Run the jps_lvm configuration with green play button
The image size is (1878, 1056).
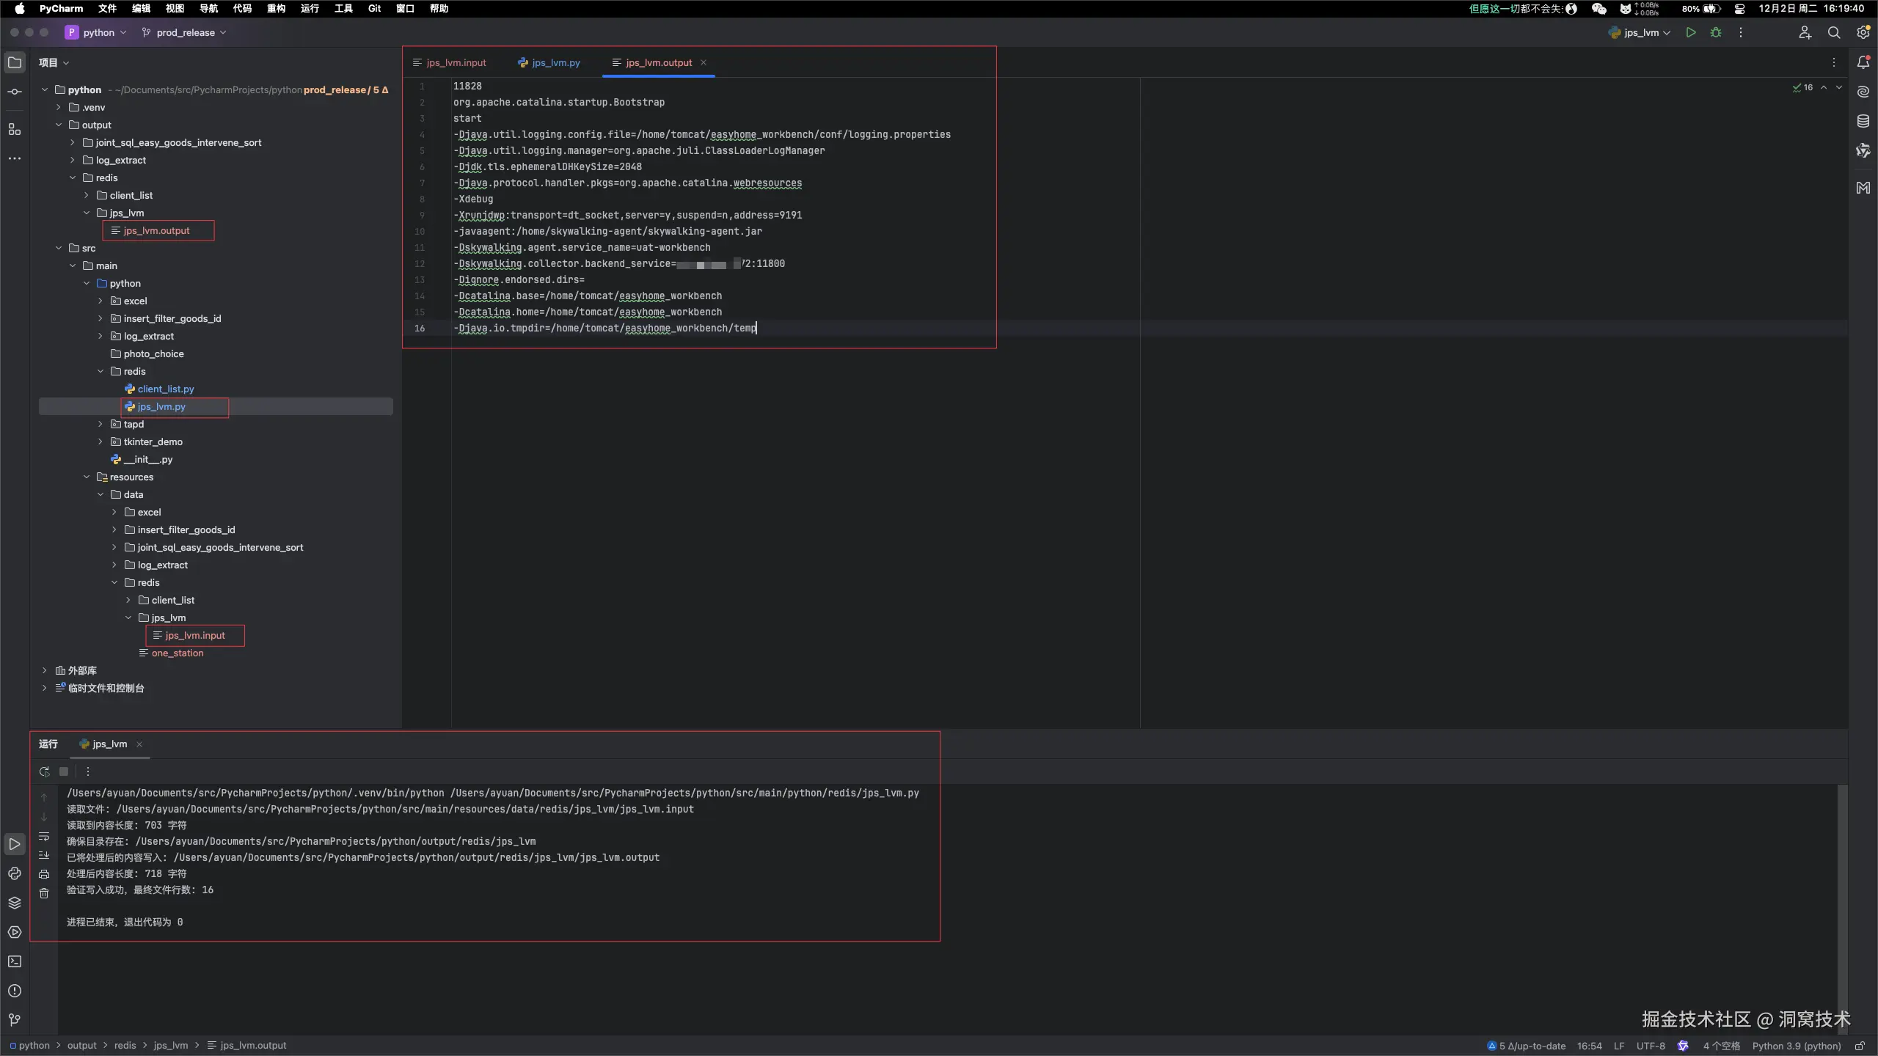1691,32
